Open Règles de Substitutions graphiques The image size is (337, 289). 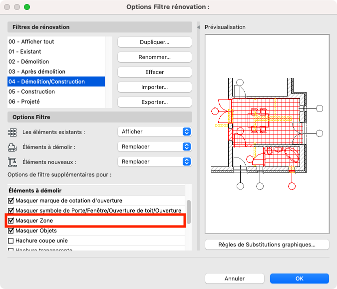267,244
